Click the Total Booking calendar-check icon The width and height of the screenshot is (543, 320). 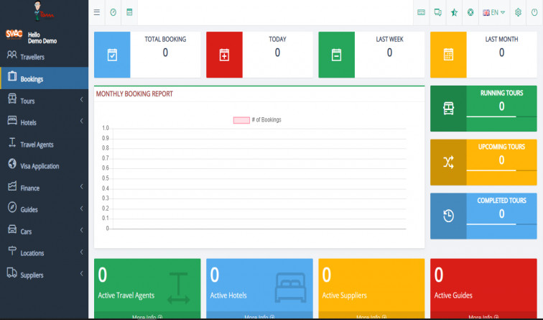[112, 55]
